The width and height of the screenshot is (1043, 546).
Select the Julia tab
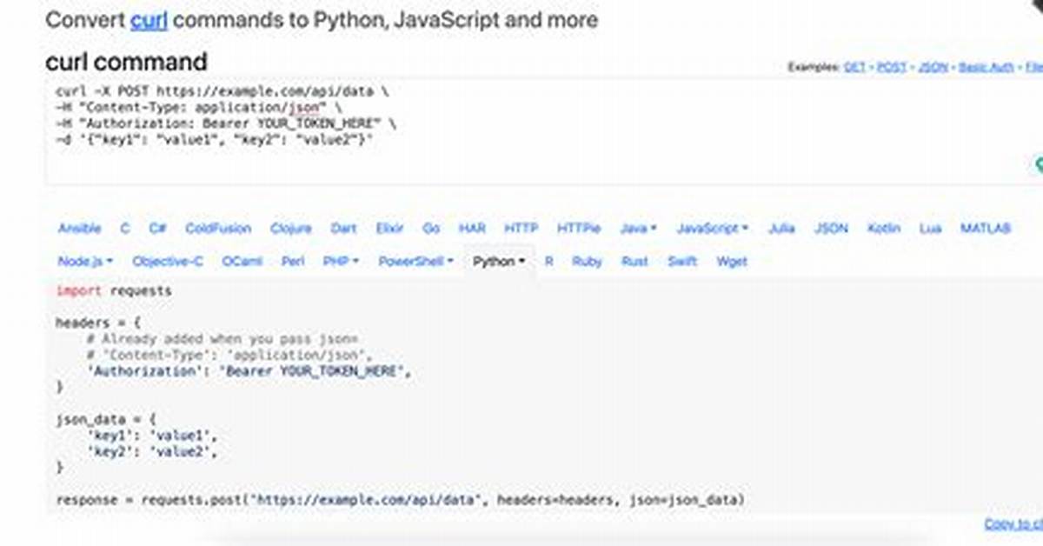pos(781,229)
